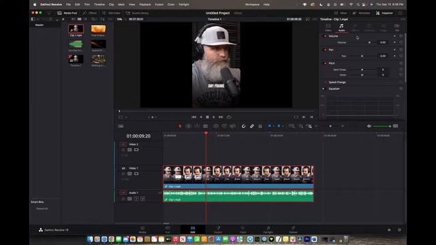Screen dimensions: 436x245
Task: Adjust the green playback volume slider
Action: 382,126
